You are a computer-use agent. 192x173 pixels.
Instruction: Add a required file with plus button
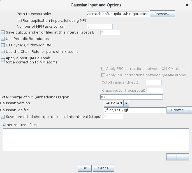[183, 157]
